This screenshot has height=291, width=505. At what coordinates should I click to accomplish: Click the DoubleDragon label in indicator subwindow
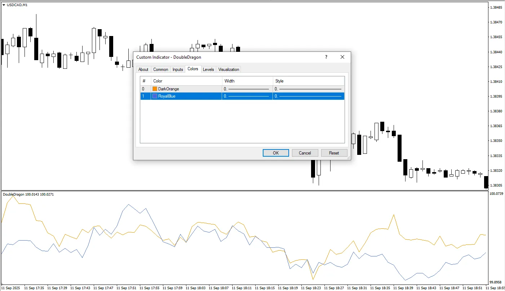coord(13,194)
